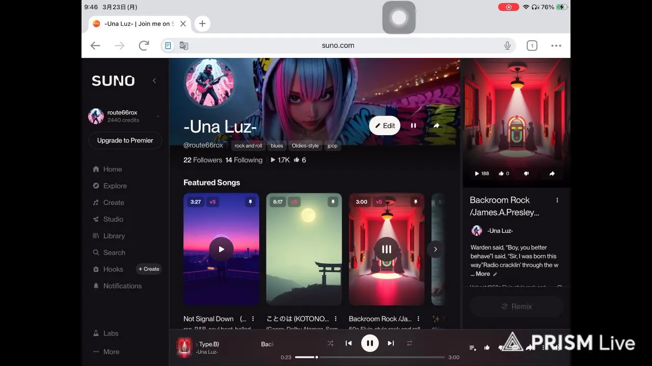Open the sidebar More options
The image size is (652, 366).
[x=106, y=351]
